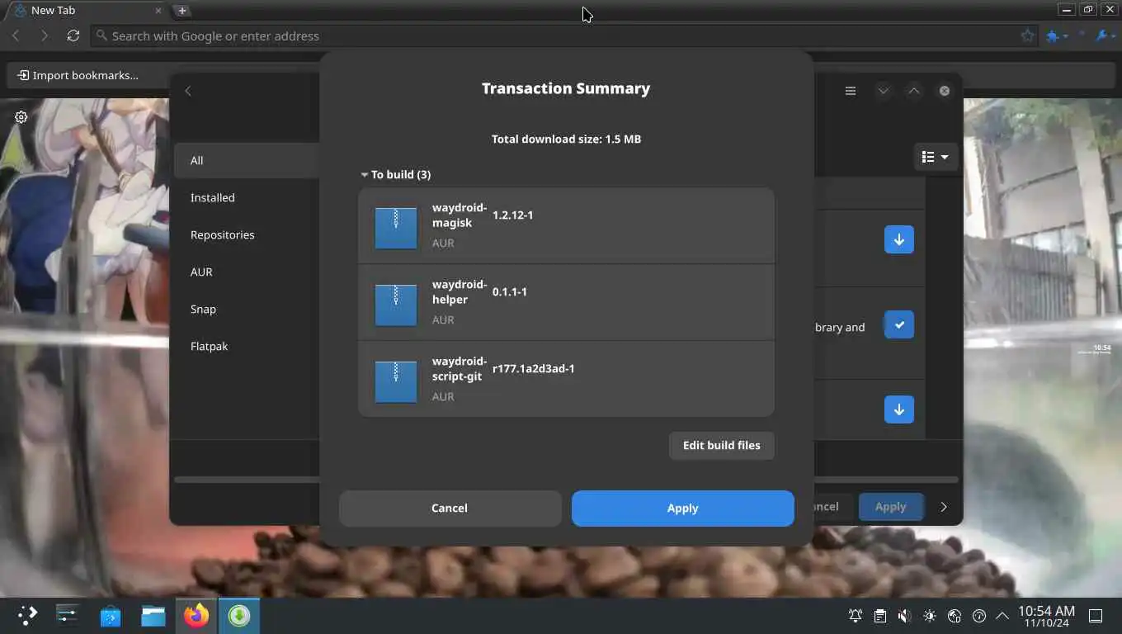Open the KDE application launcher
The width and height of the screenshot is (1122, 634).
(x=27, y=615)
